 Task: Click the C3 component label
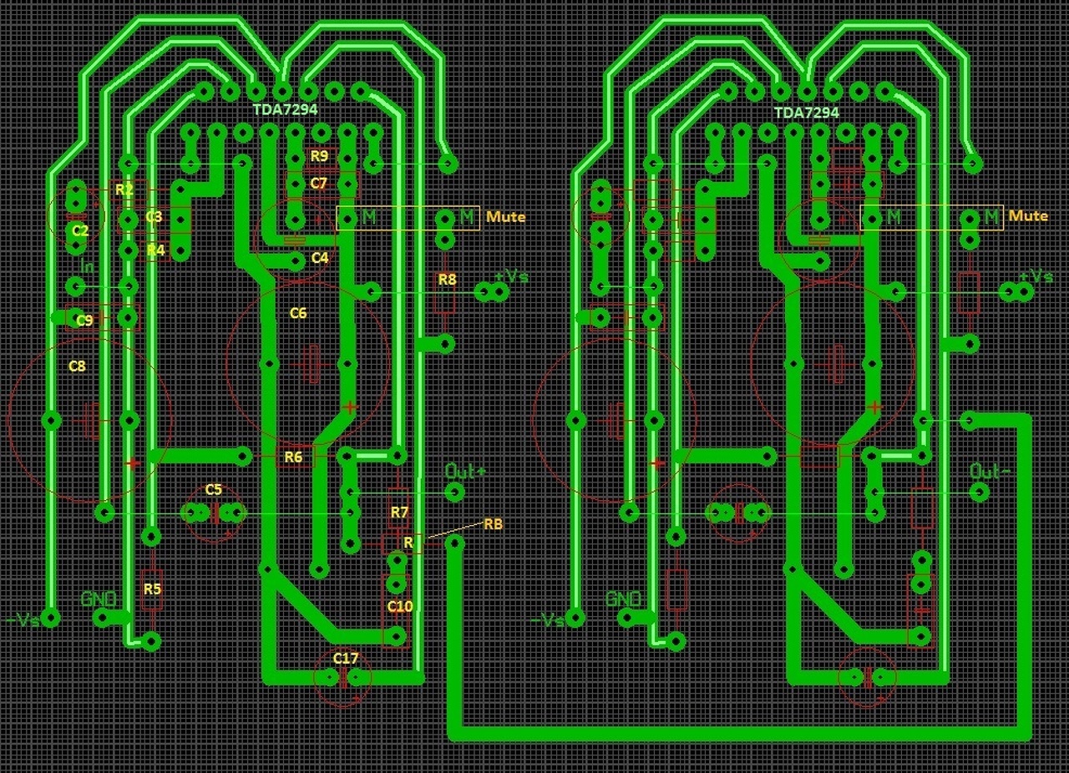[154, 216]
